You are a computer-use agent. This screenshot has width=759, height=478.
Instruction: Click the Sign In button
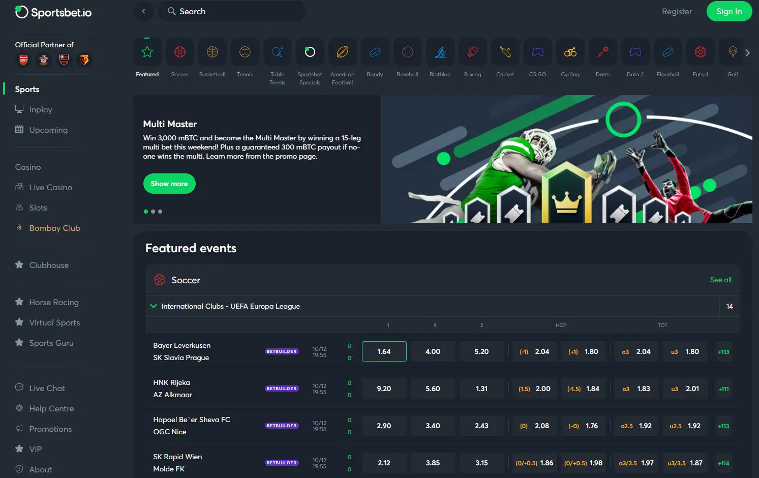pyautogui.click(x=729, y=11)
